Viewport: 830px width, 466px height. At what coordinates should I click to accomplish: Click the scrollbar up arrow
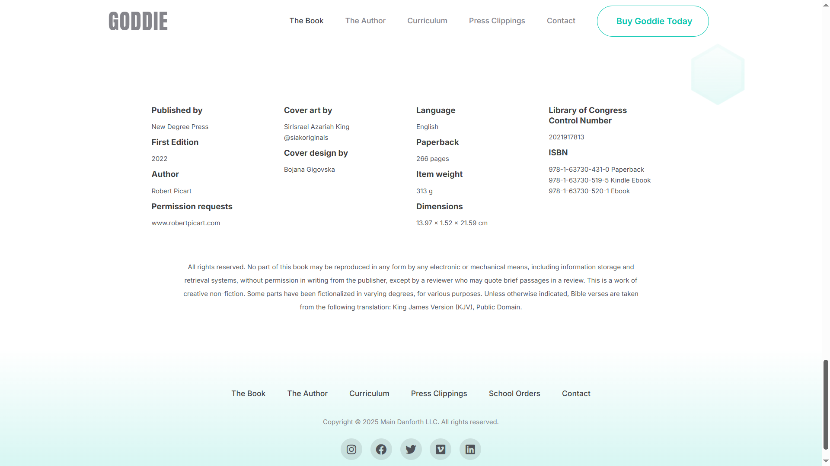[x=826, y=4]
